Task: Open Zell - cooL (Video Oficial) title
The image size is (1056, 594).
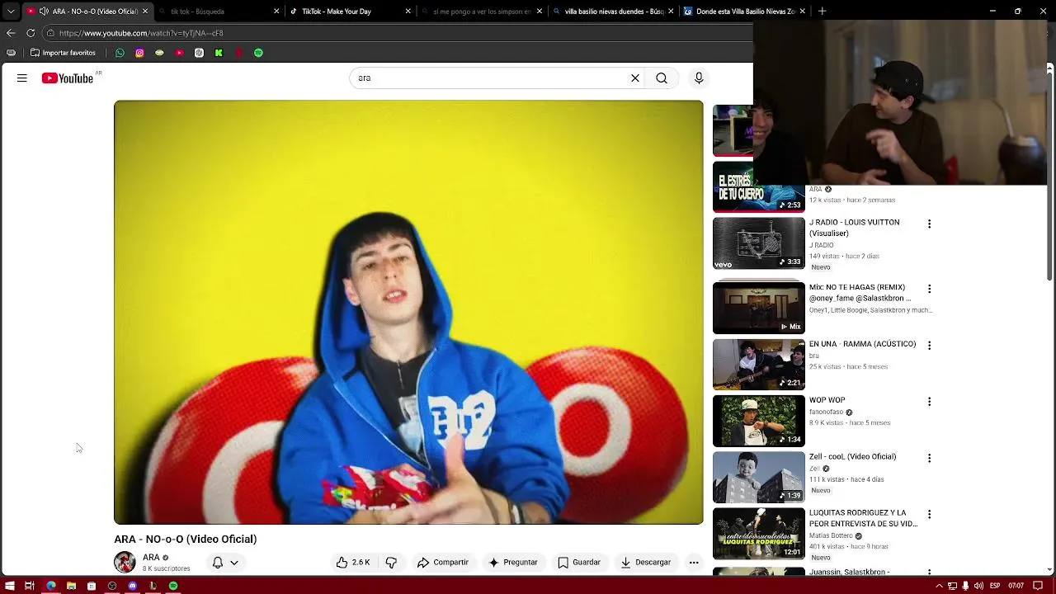Action: [x=852, y=457]
